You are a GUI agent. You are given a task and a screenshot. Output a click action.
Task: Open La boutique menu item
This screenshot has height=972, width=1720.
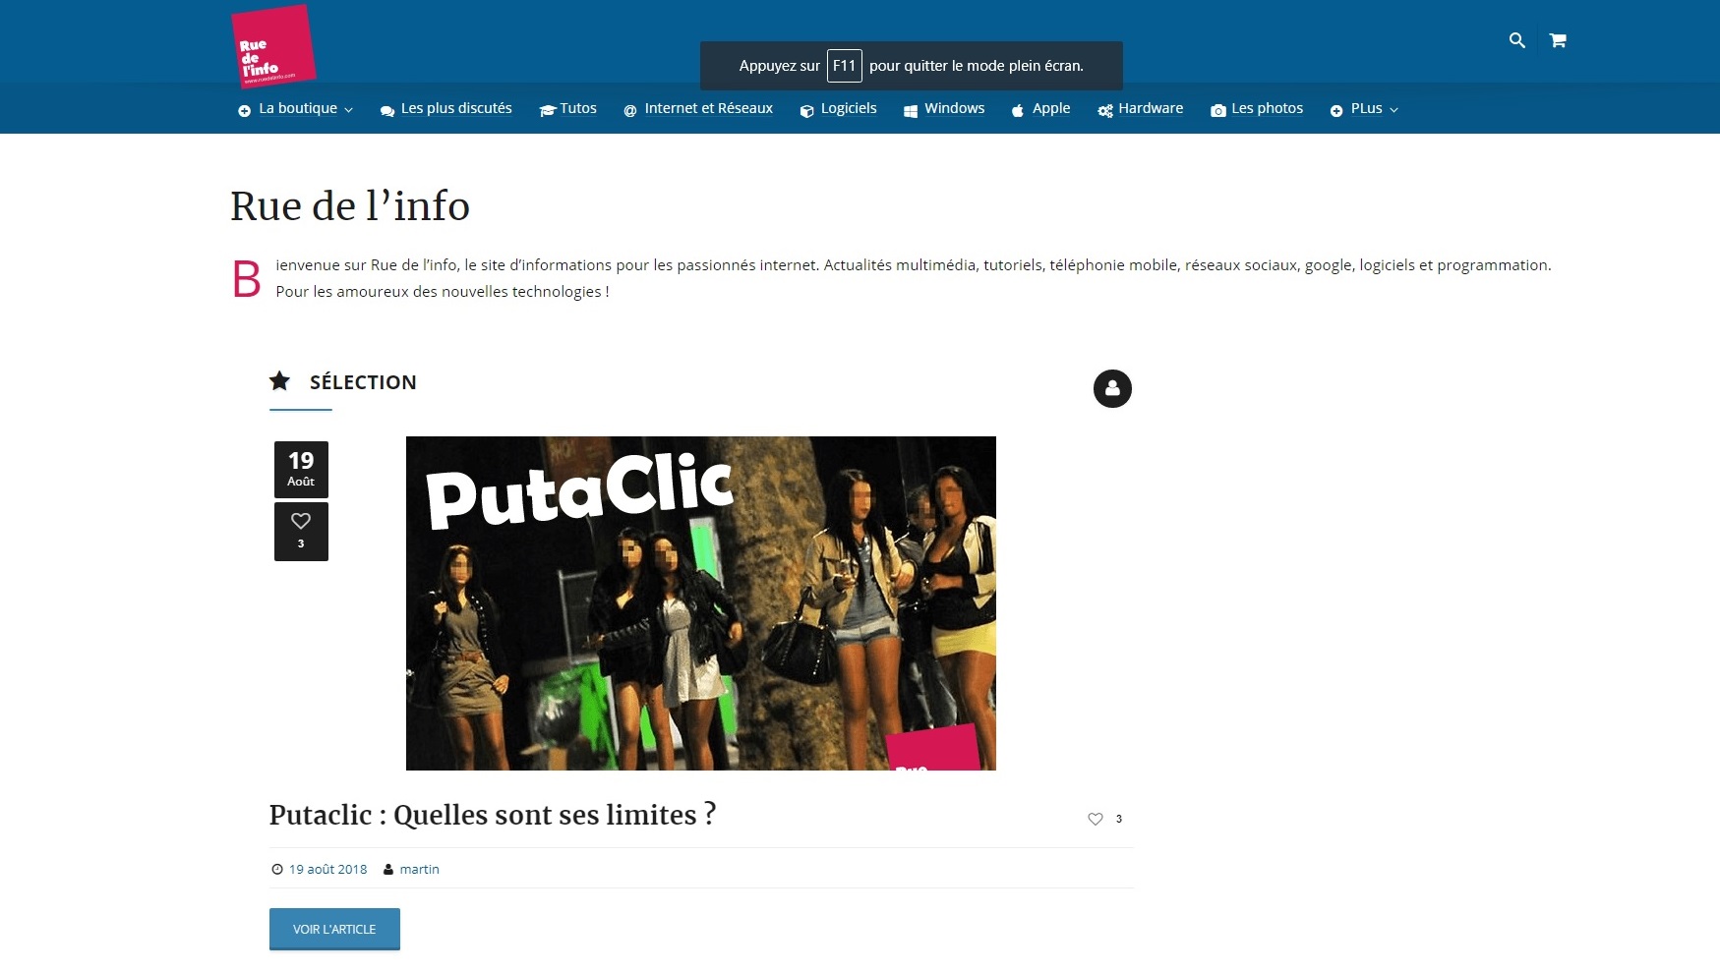click(x=298, y=108)
